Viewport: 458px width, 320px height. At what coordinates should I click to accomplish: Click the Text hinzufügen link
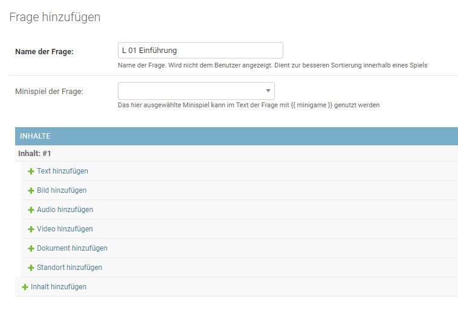[62, 171]
